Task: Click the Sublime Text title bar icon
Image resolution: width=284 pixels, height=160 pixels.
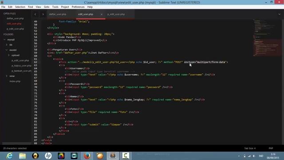Action: pos(2,2)
